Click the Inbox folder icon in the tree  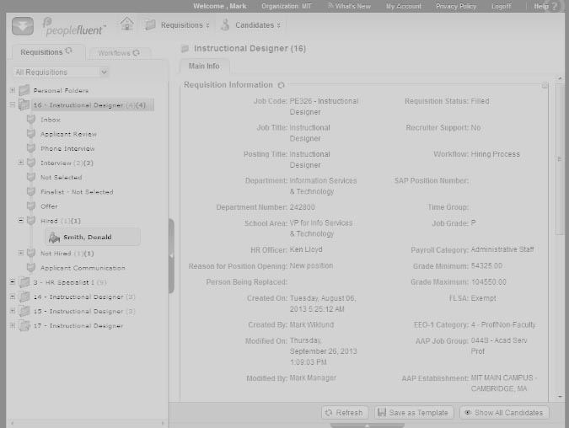tap(31, 120)
